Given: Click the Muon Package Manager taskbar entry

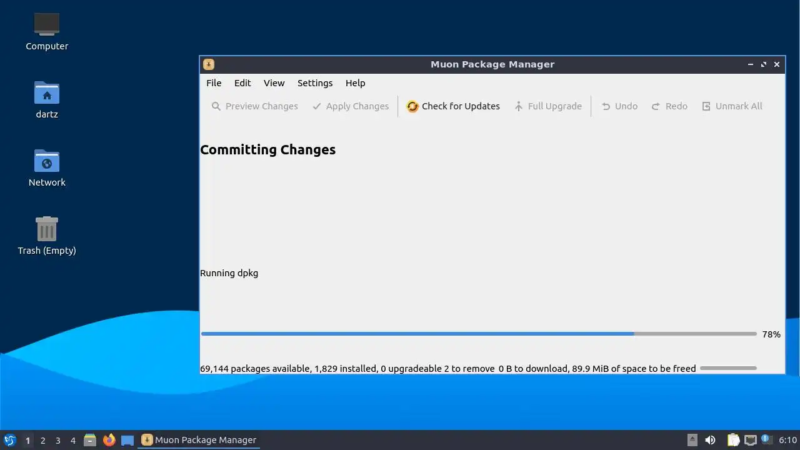Looking at the screenshot, I should (x=199, y=440).
